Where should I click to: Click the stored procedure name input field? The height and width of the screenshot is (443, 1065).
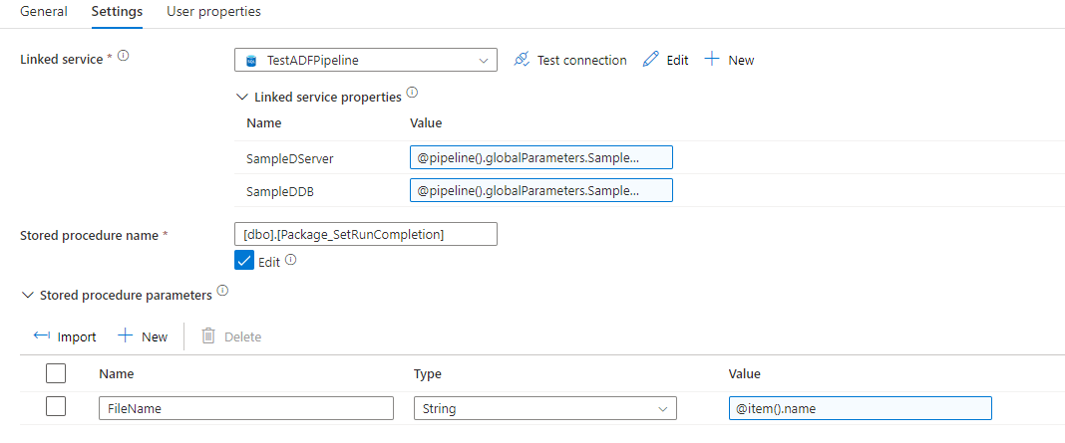tap(364, 234)
